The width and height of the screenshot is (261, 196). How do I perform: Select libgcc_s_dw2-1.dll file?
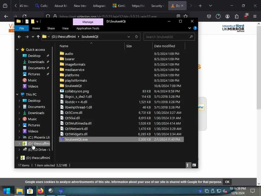[x=78, y=96]
